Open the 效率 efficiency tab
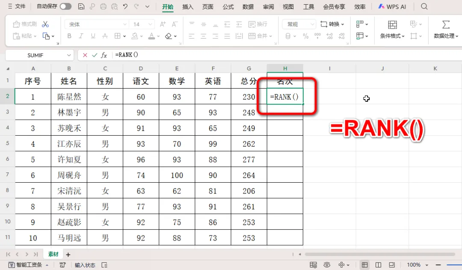This screenshot has width=462, height=270. click(x=360, y=6)
